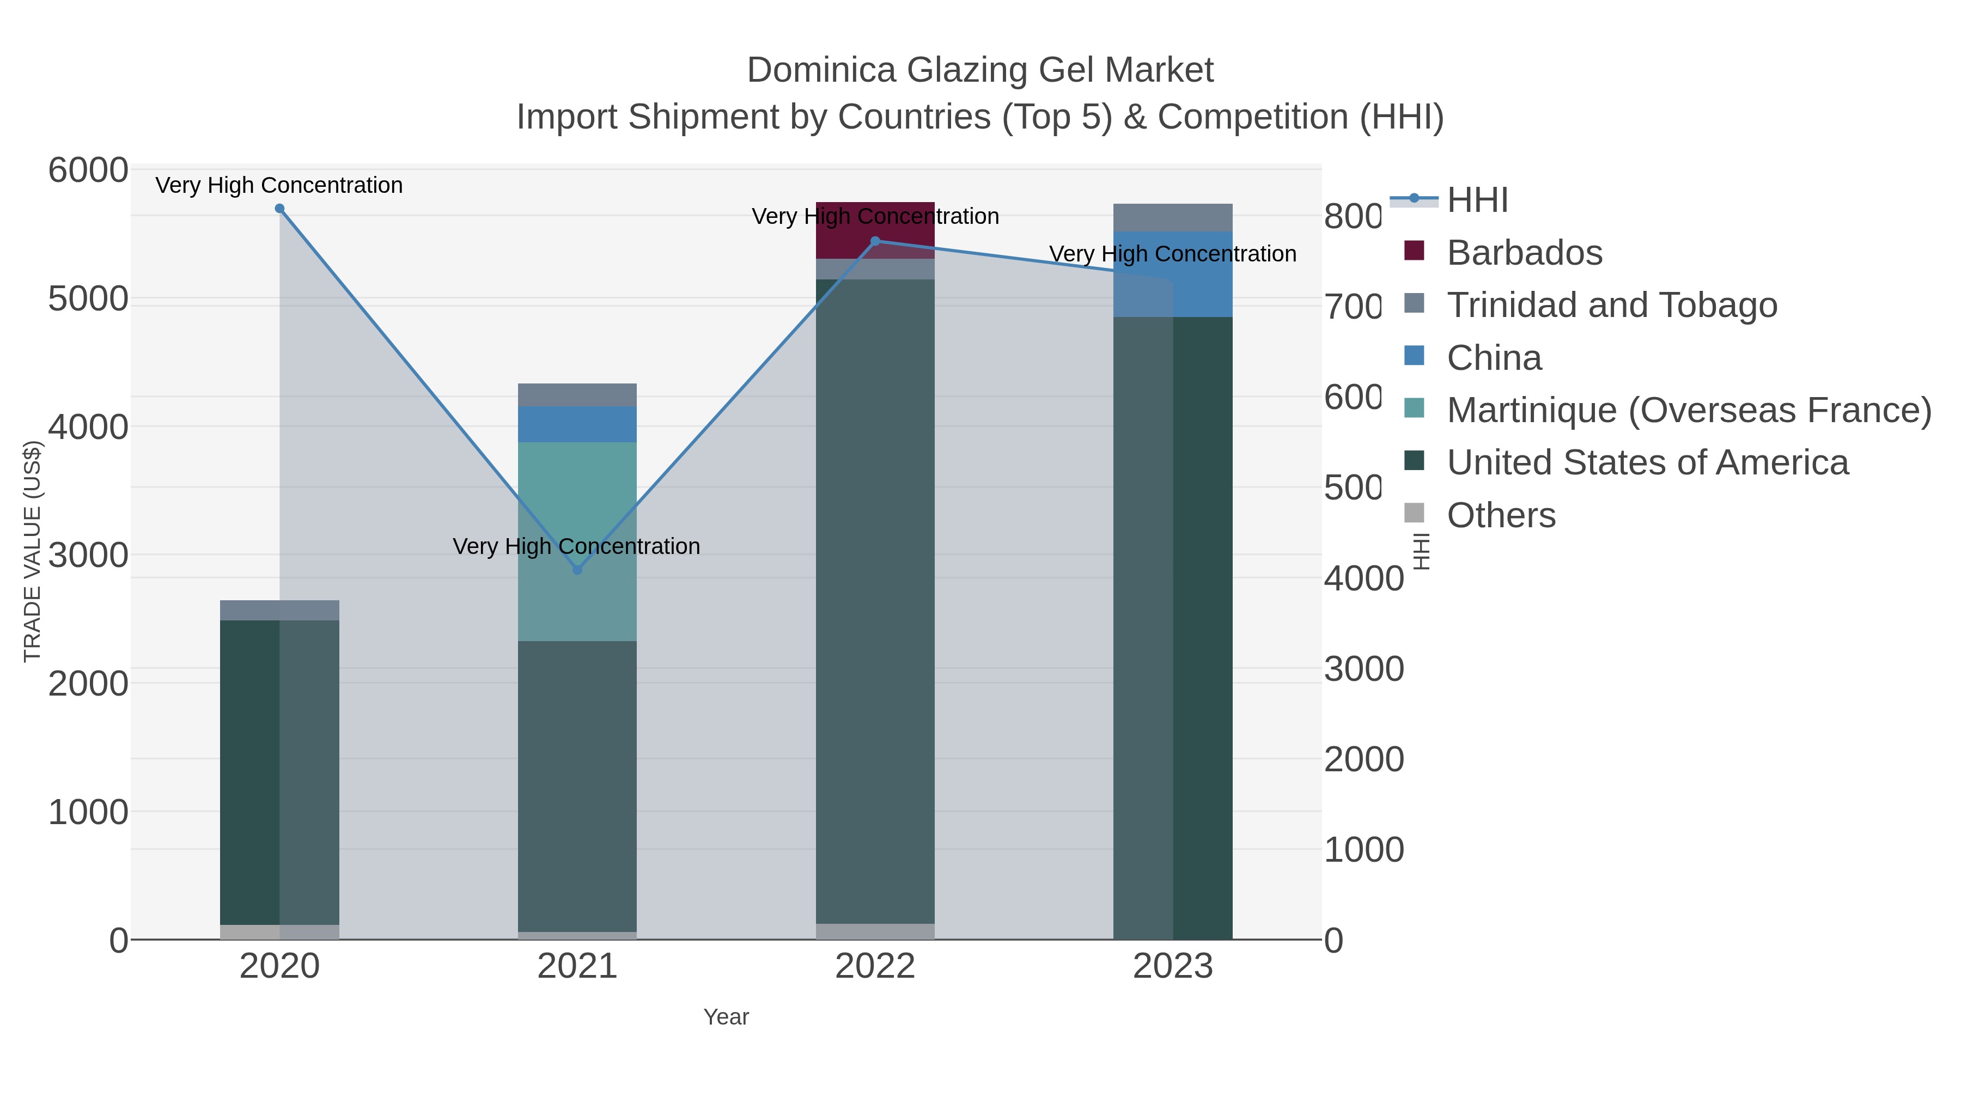Click the Others gray legend swatch
The width and height of the screenshot is (1961, 1103).
[1414, 513]
